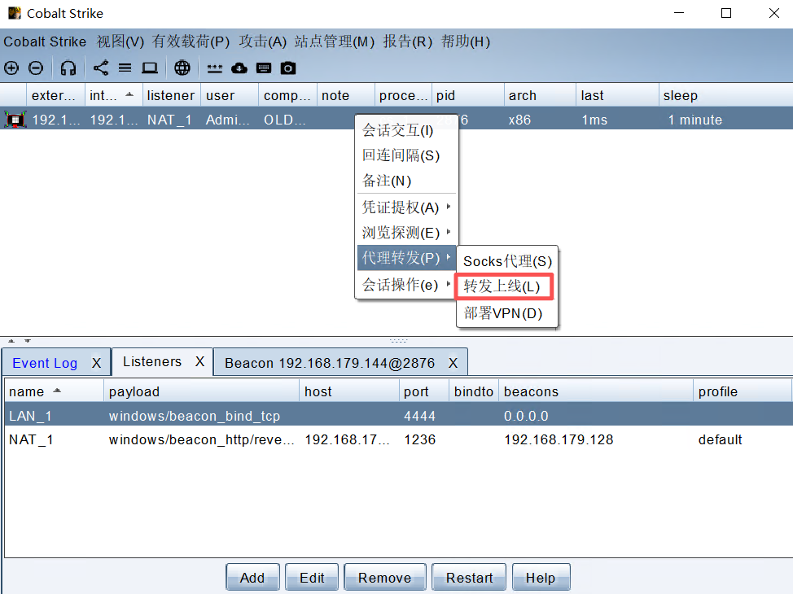
Task: Sort sessions by sleep column header
Action: pyautogui.click(x=725, y=95)
